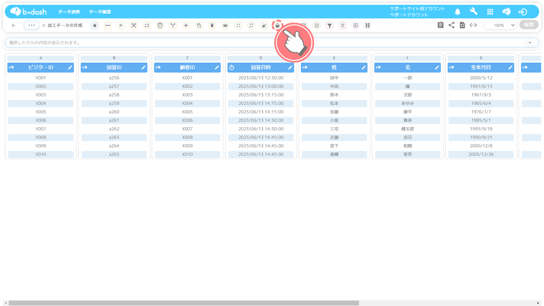Click the scrollbar left arrow
The image size is (544, 306).
pos(6,303)
